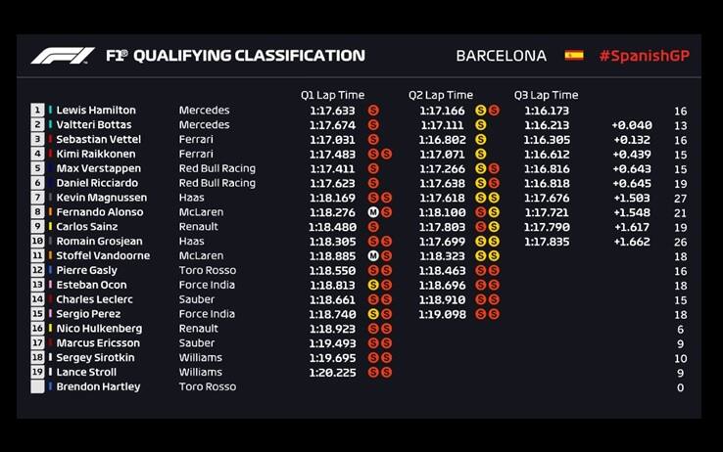723x452 pixels.
Task: Click the red tyre icon beside Stroll's Q1 time
Action: tap(373, 372)
